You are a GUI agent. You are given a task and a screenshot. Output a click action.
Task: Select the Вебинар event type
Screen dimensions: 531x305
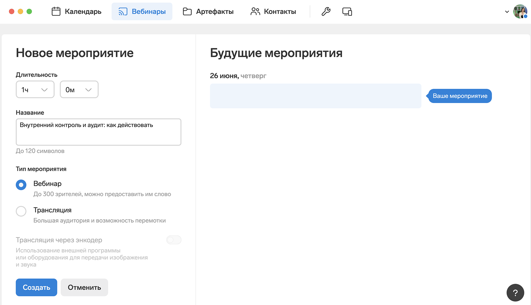21,185
